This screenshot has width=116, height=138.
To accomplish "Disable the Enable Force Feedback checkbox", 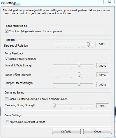I will 7,59.
